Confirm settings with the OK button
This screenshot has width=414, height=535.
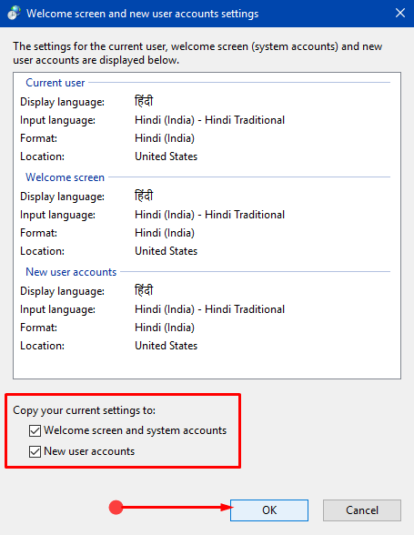coord(269,510)
